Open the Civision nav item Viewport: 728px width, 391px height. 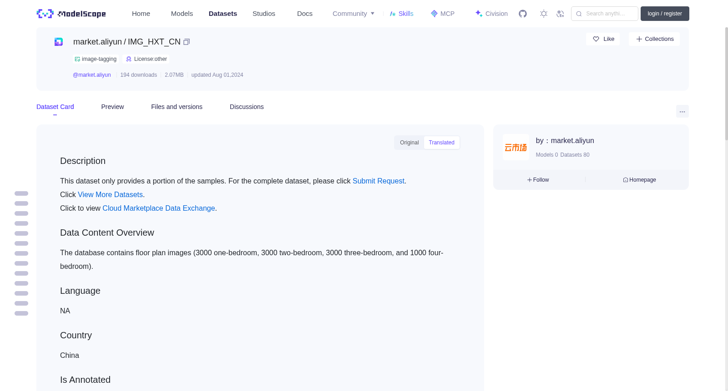pos(491,14)
